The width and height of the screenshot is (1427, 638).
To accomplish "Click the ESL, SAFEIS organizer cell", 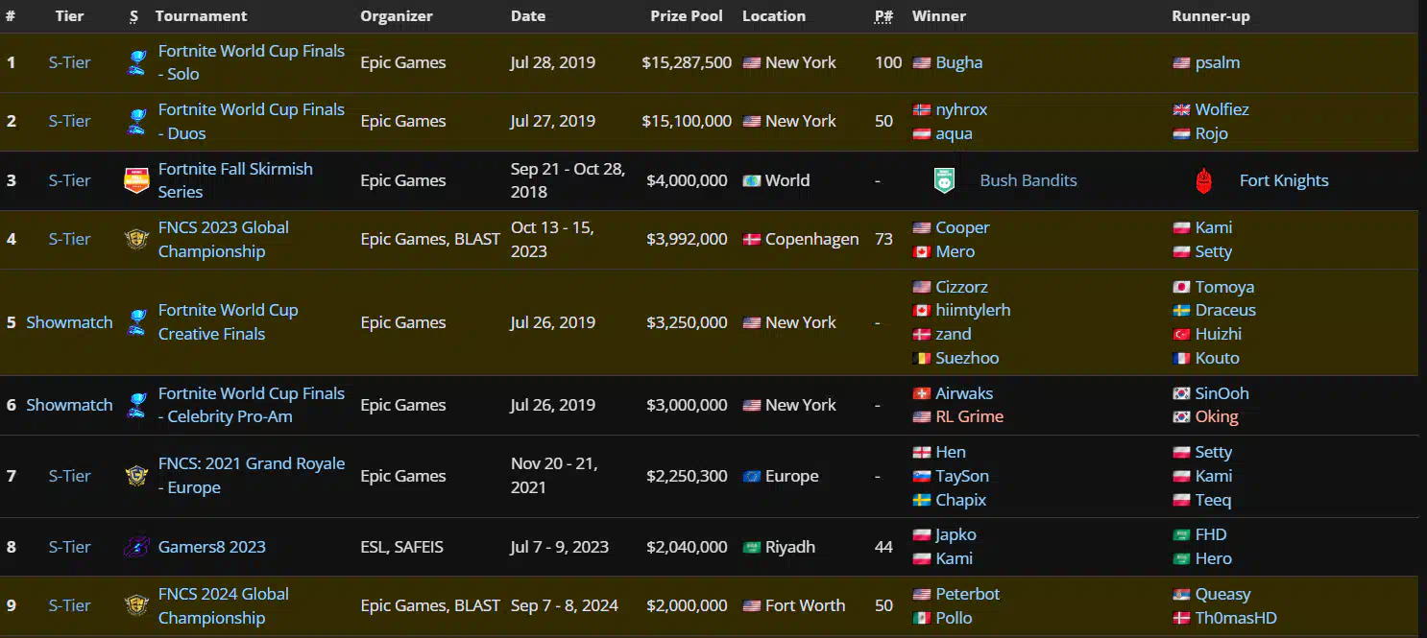I will tap(402, 547).
